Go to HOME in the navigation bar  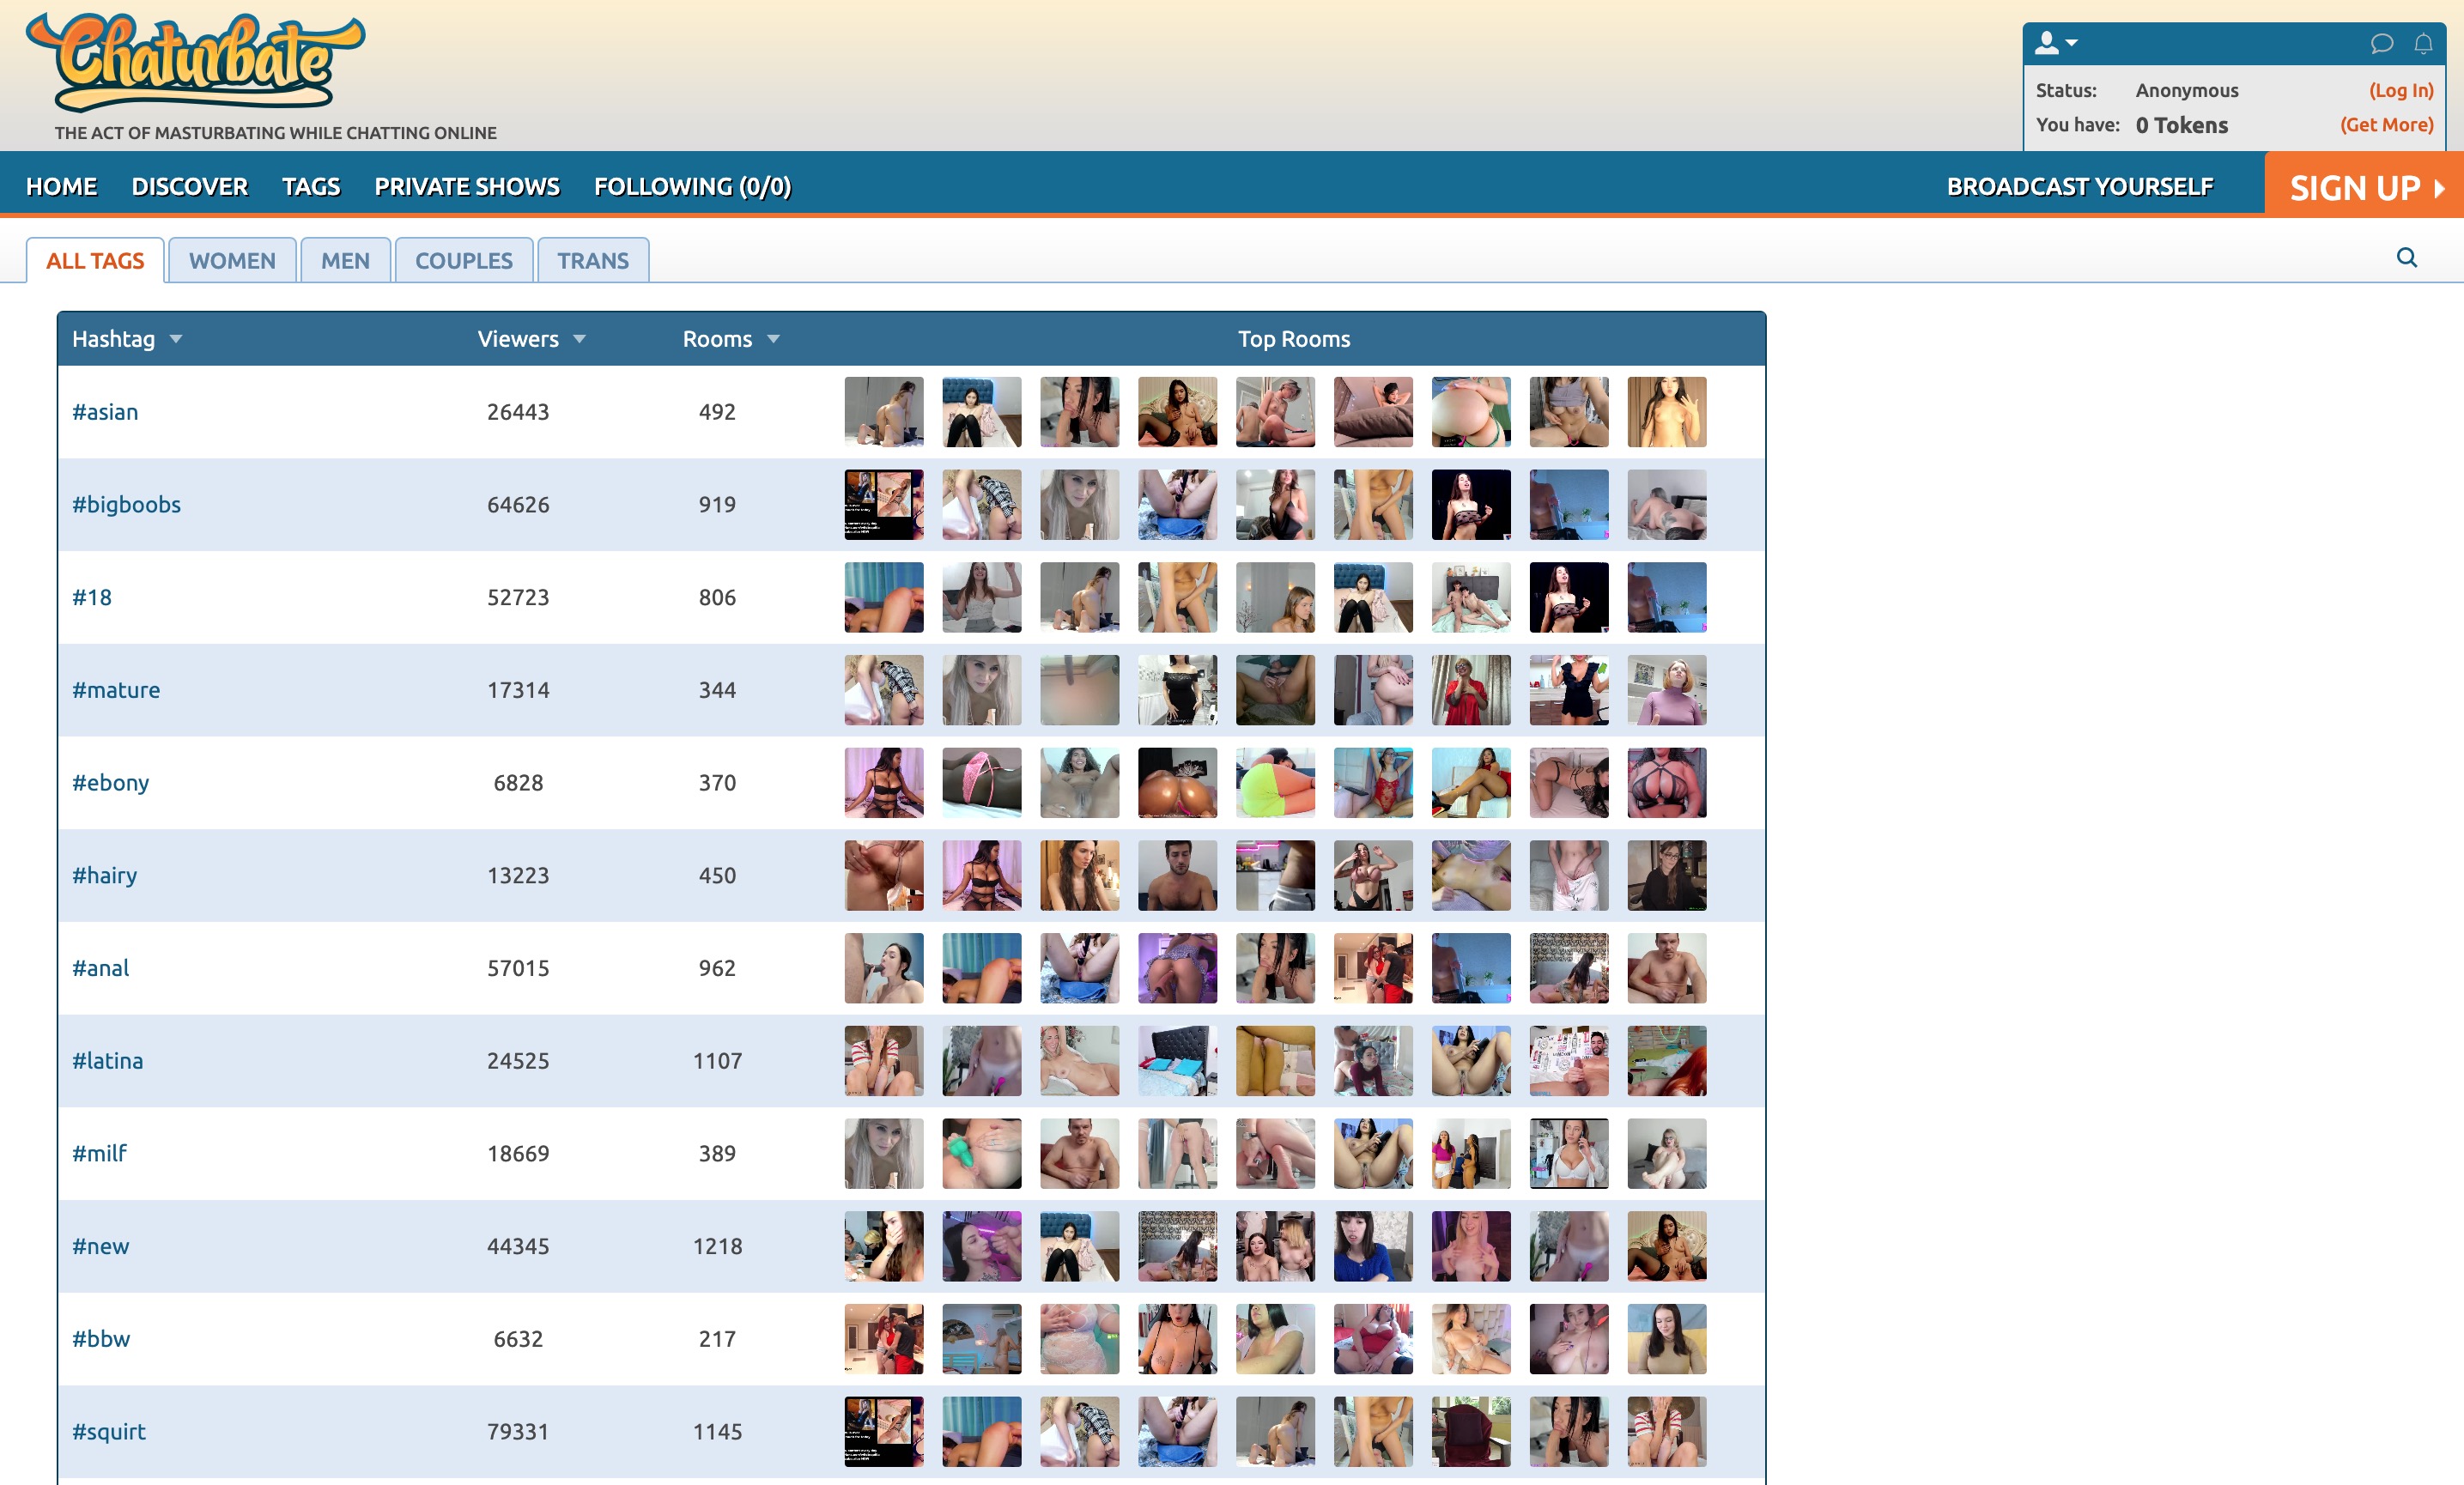point(62,187)
